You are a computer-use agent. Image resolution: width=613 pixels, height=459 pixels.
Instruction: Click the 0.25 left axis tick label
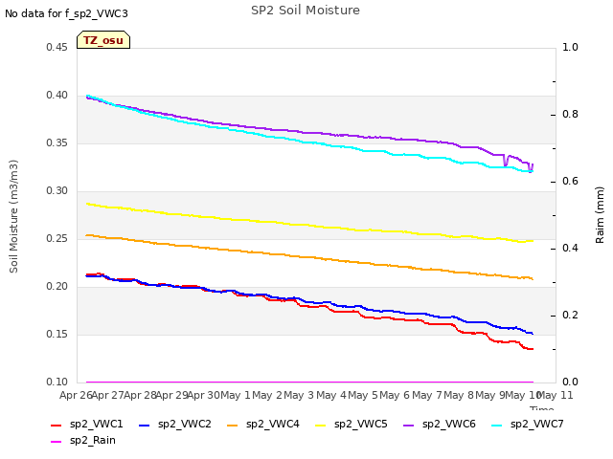(x=57, y=239)
